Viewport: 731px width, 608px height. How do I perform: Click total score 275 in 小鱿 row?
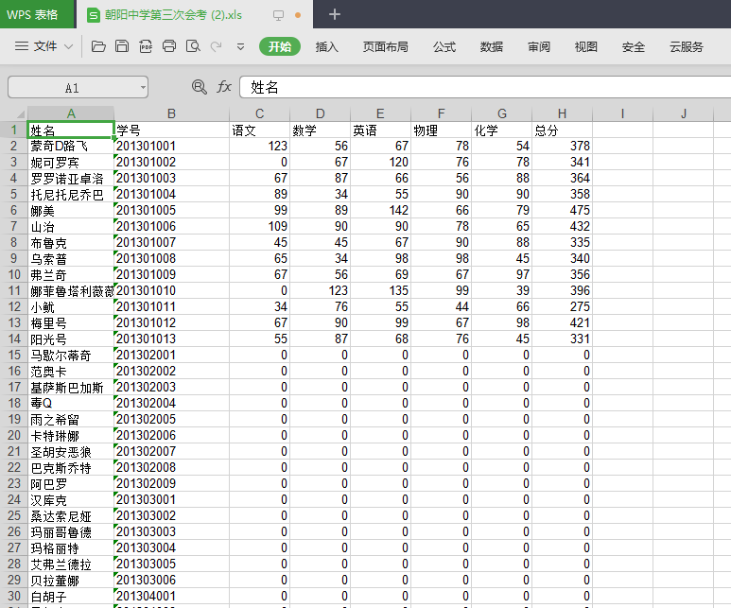pos(563,306)
